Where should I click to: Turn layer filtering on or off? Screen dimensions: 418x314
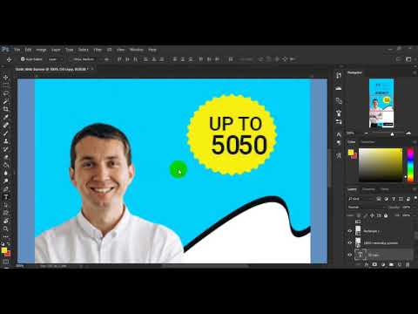click(415, 198)
